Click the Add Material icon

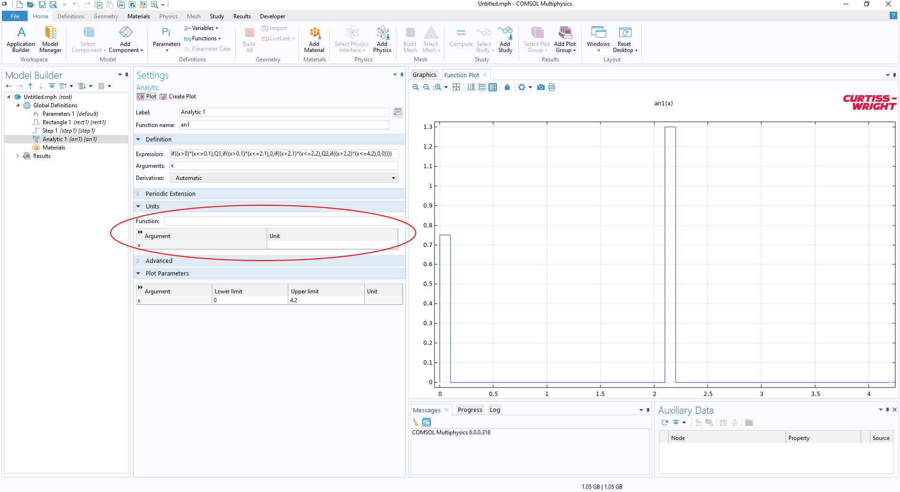(314, 39)
